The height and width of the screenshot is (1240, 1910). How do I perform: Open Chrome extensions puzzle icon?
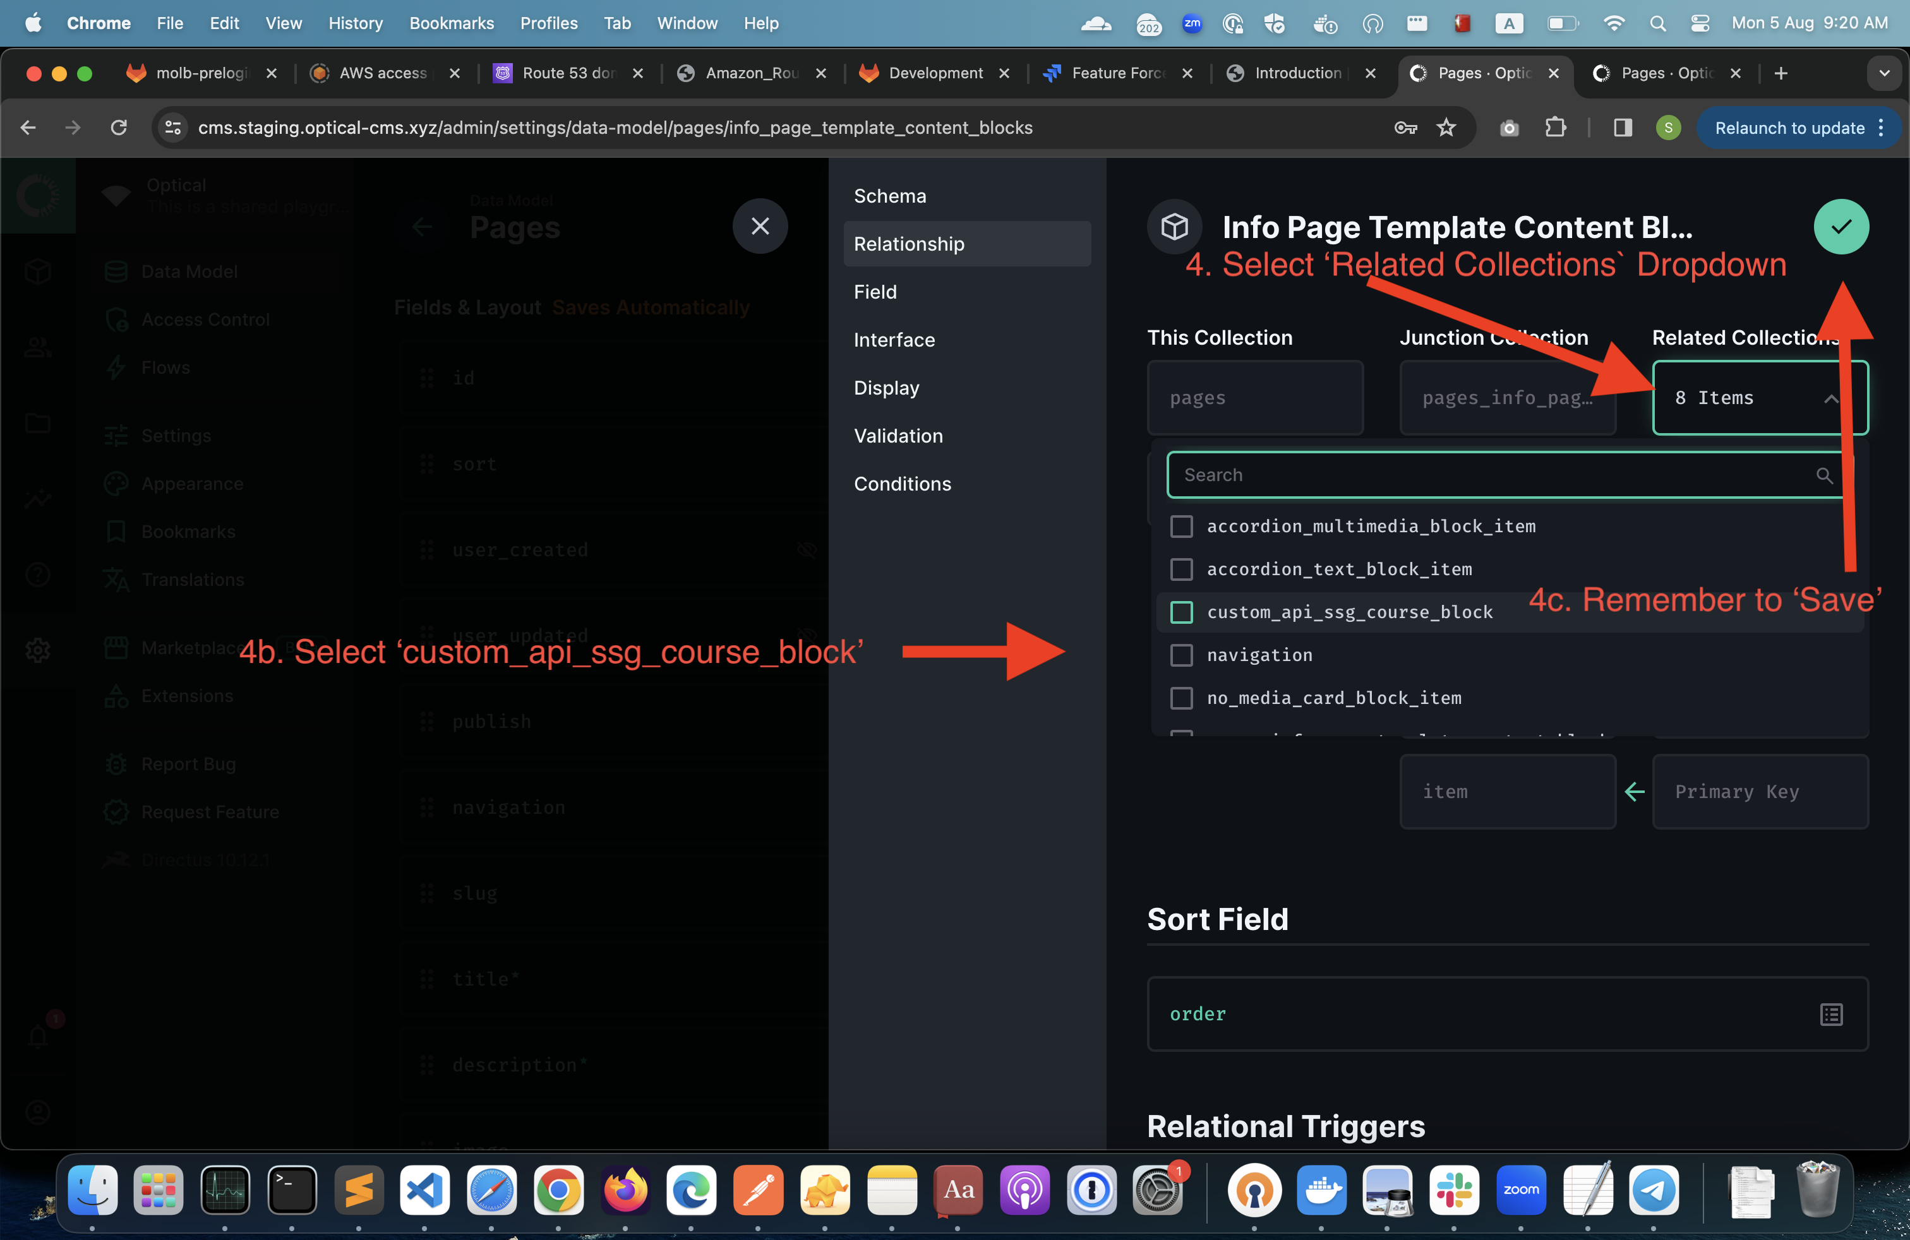click(1555, 128)
